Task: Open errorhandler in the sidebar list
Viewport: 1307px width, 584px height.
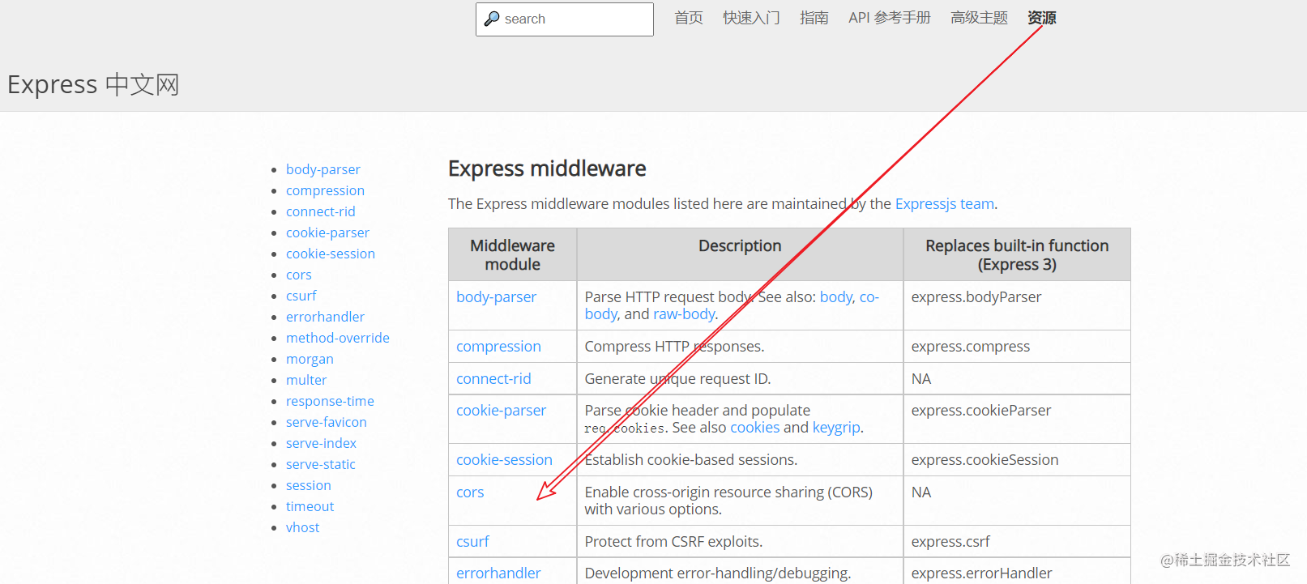Action: click(x=325, y=317)
